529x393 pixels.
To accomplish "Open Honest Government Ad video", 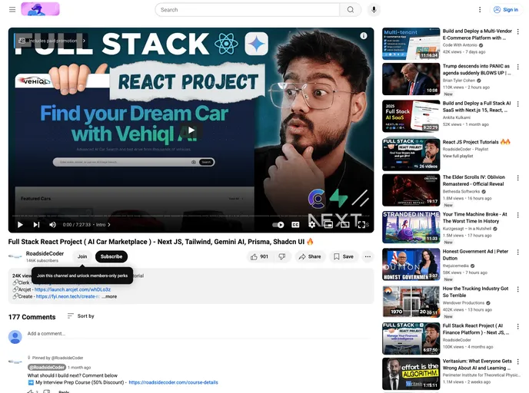I will [411, 264].
